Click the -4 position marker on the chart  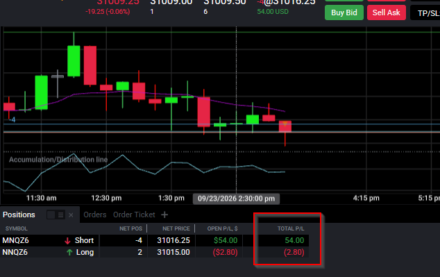coord(12,120)
